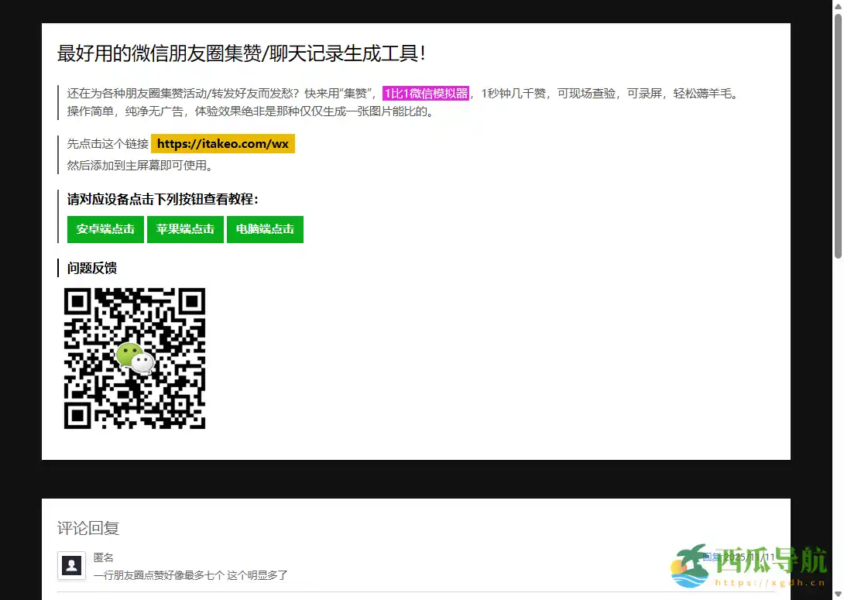Click the highlighted 1比1微信模拟器 text
The width and height of the screenshot is (844, 600).
click(x=427, y=93)
